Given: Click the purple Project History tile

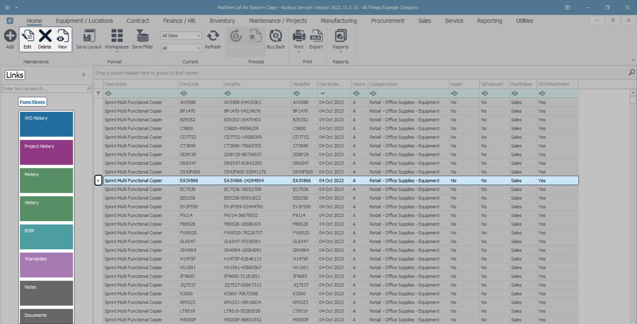Looking at the screenshot, I should 46,152.
